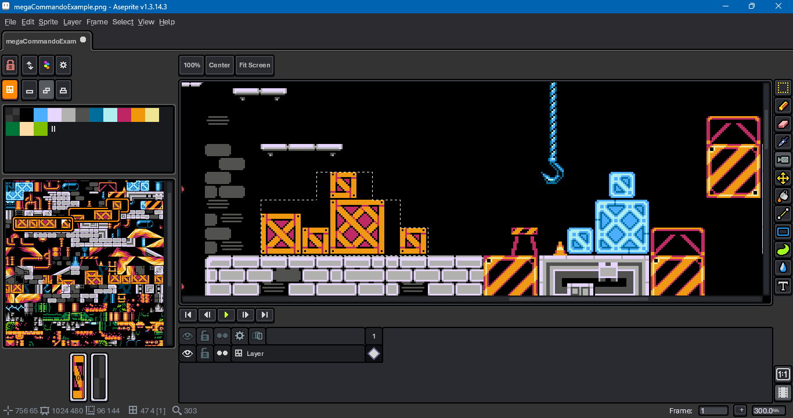Open the File menu
This screenshot has width=793, height=418.
pyautogui.click(x=10, y=21)
